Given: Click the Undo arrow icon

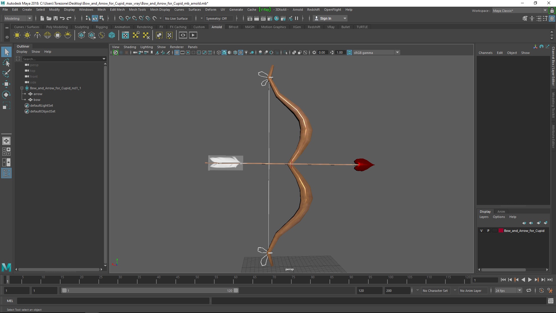Looking at the screenshot, I should (62, 18).
